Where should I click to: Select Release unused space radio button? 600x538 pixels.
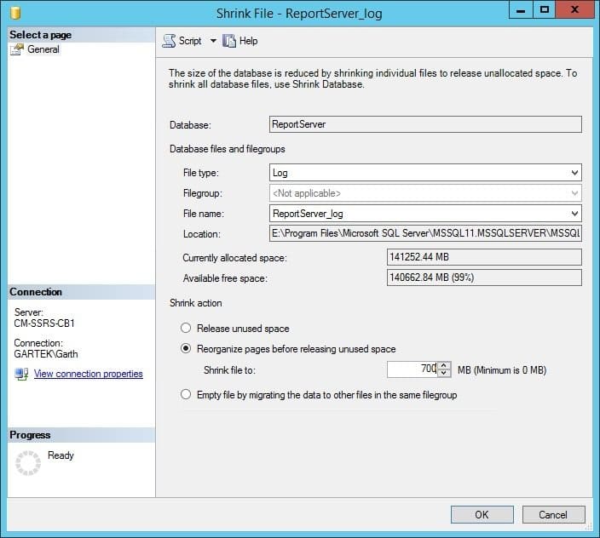click(x=186, y=328)
